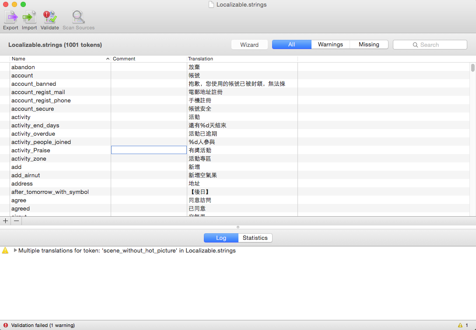Run Validate from the toolbar

49,18
